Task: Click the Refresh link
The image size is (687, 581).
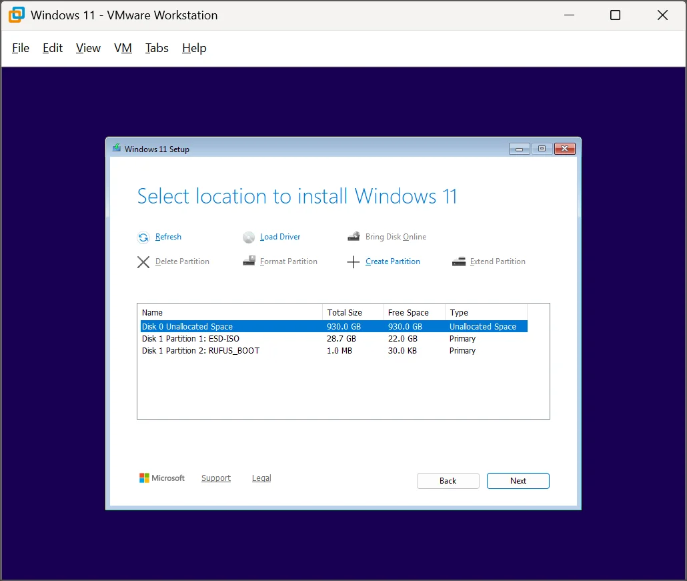Action: (x=168, y=237)
